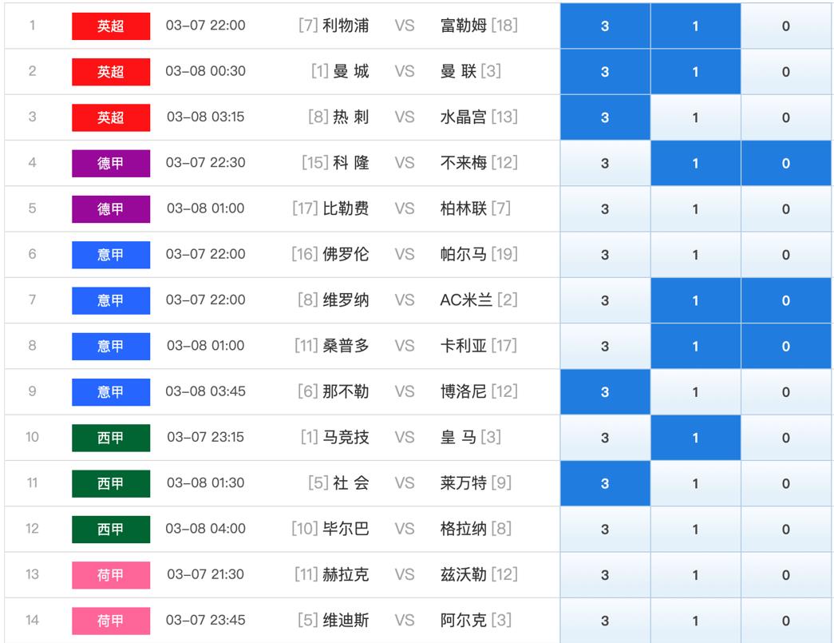The height and width of the screenshot is (643, 834).
Task: Toggle the 3 pick for 曼城 vs 曼联
Action: tap(605, 71)
